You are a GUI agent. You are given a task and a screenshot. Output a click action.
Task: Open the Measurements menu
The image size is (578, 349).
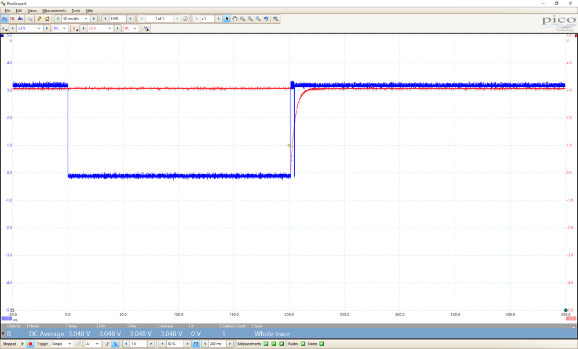[x=54, y=10]
